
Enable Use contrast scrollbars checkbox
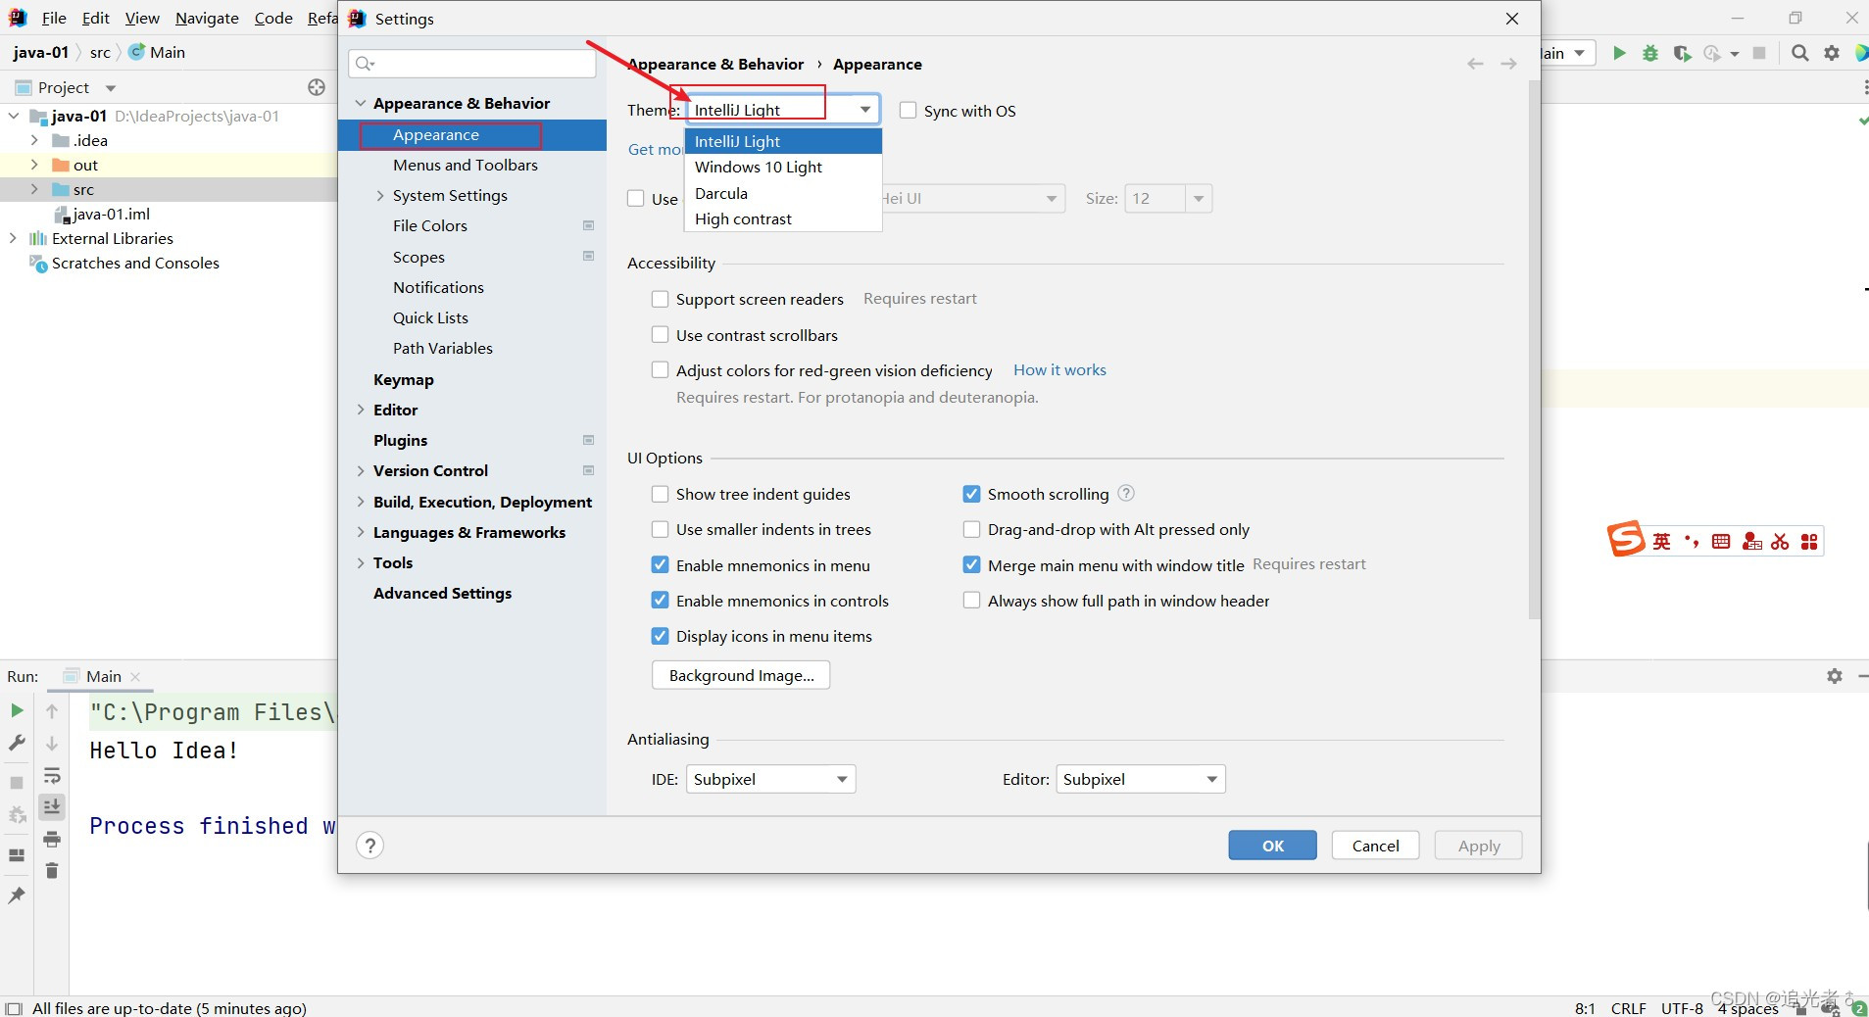(661, 335)
